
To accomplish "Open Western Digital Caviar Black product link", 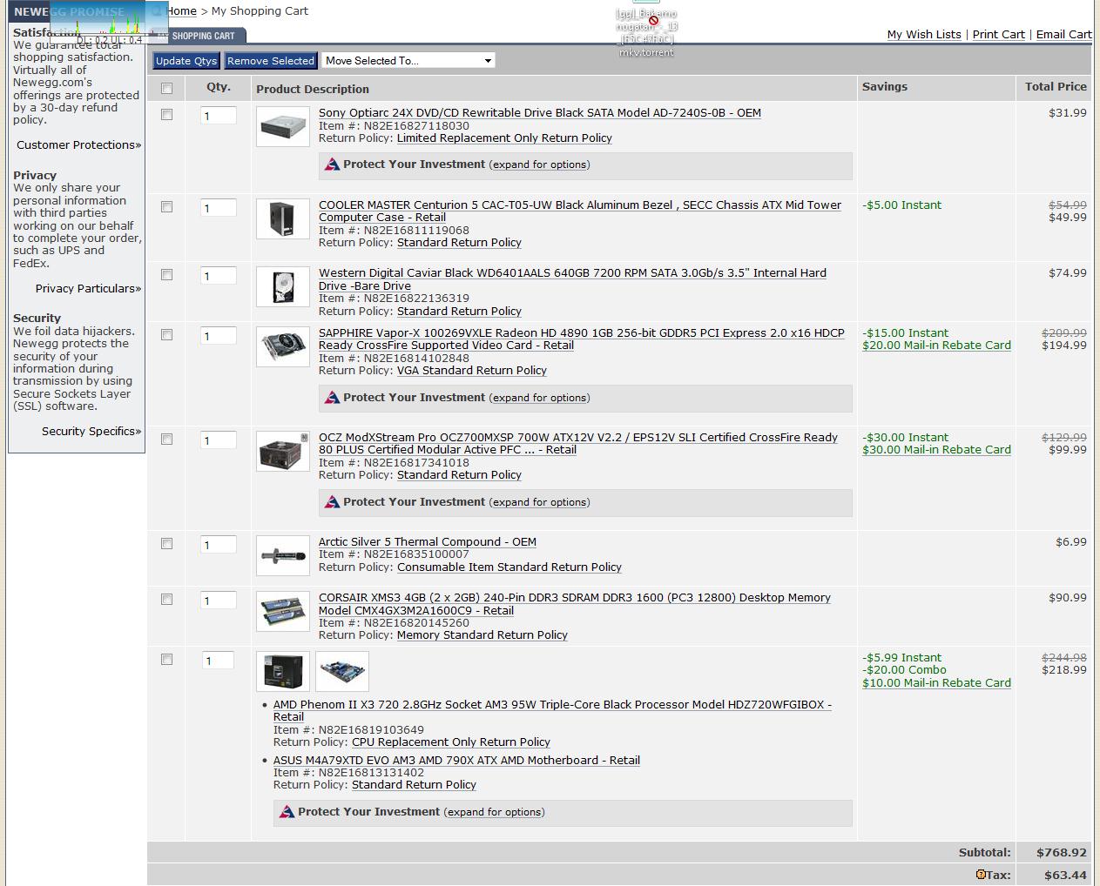I will coord(572,279).
